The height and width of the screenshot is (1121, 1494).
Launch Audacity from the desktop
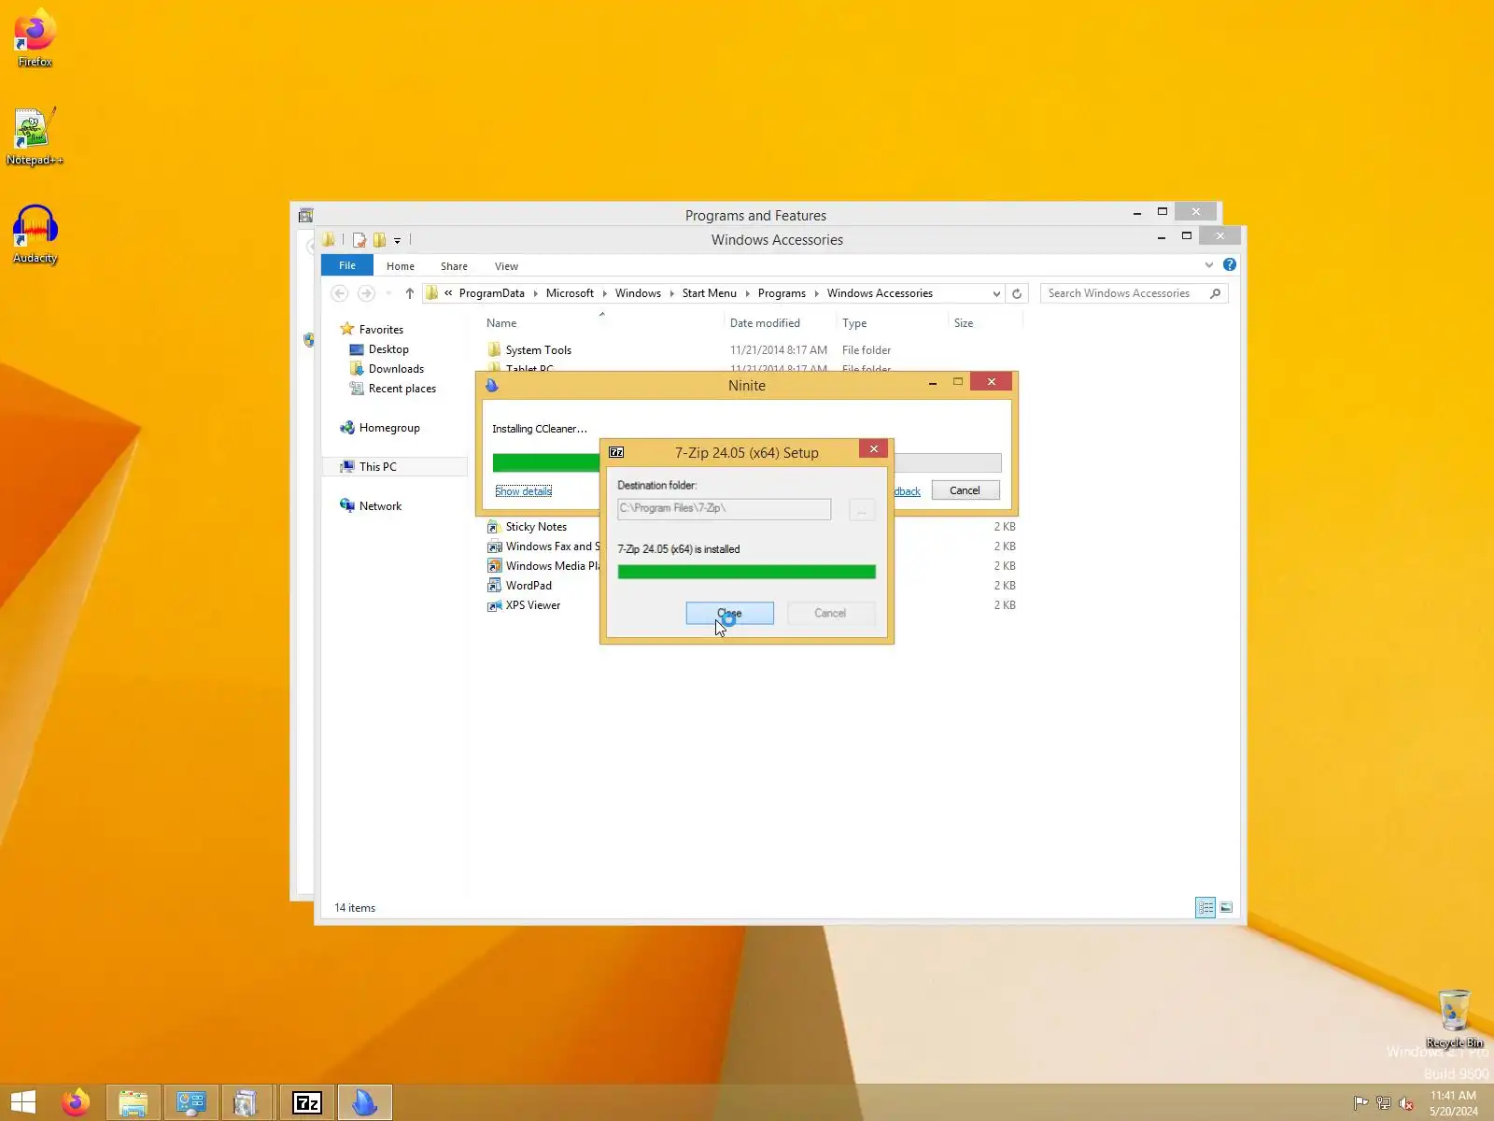[35, 234]
